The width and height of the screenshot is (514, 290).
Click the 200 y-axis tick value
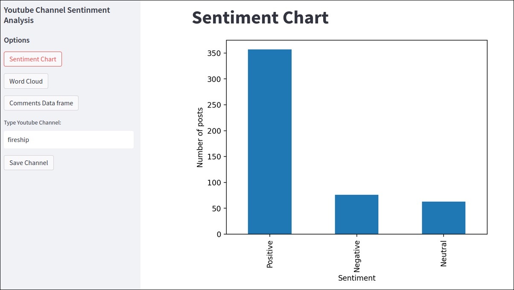[215, 131]
